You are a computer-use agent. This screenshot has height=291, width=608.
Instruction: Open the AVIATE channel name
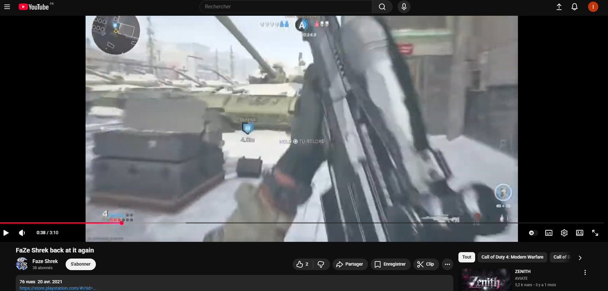[522, 278]
